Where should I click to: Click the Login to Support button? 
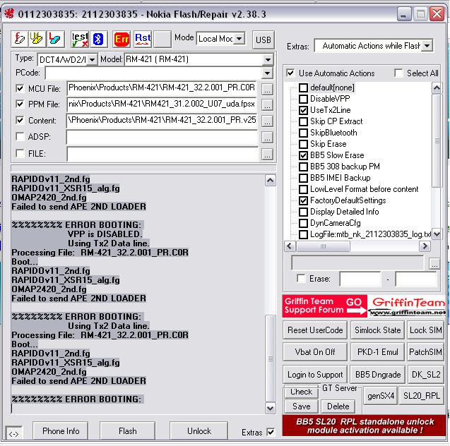pyautogui.click(x=315, y=374)
